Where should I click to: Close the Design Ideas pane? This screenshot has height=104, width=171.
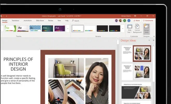[x=153, y=40]
